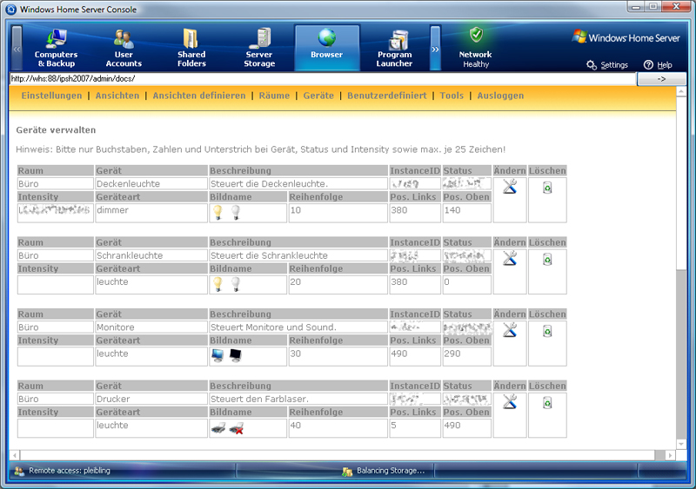Click the Reihenfolge field with value 10
Screen dimensions: 696x489
[337, 211]
